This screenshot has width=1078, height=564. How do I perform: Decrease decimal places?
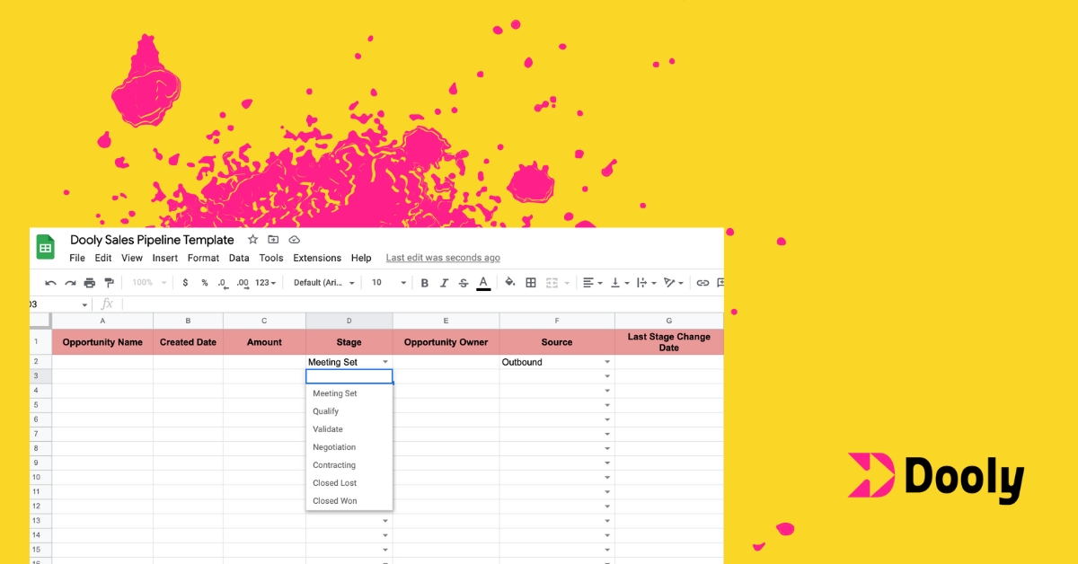pos(224,283)
